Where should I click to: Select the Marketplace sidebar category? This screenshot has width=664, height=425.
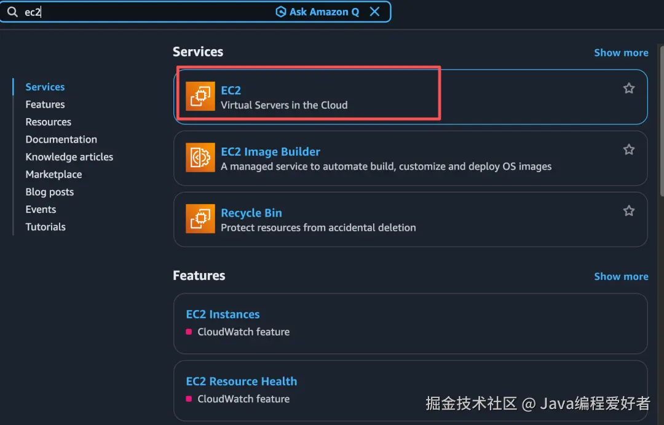(53, 175)
